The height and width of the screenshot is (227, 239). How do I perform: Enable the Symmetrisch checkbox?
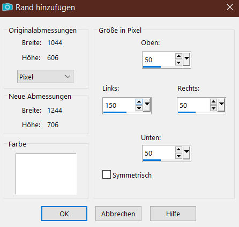[107, 174]
